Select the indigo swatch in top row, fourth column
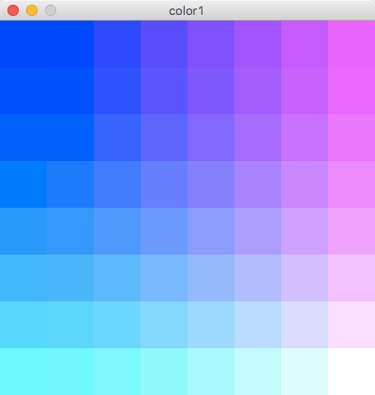 point(164,44)
